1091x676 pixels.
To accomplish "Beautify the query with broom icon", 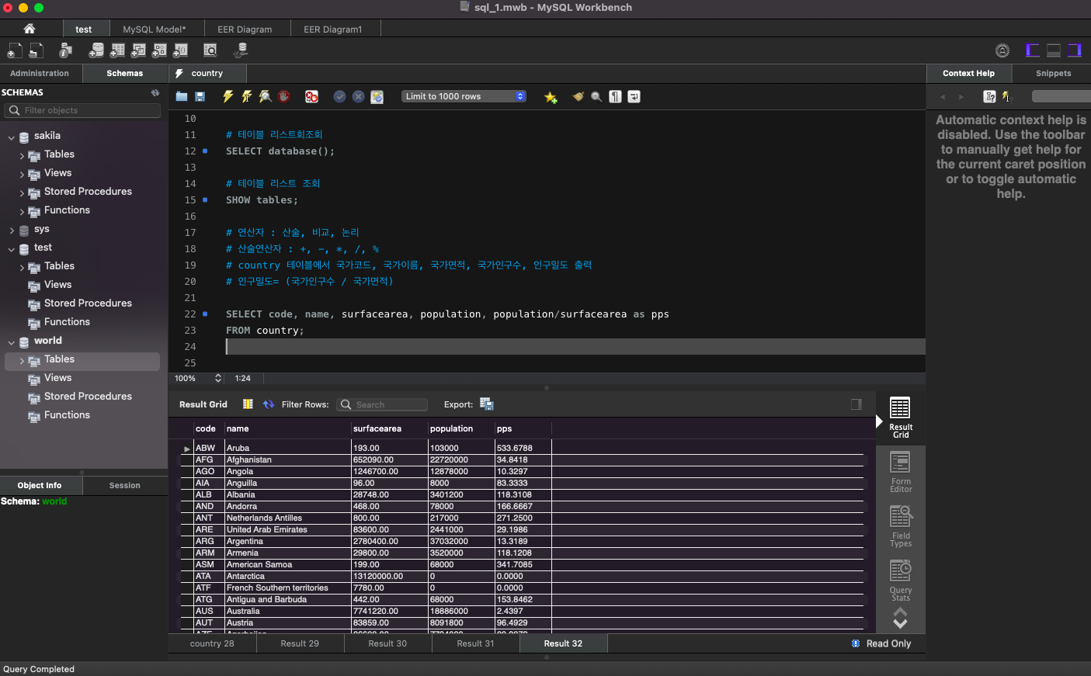I will click(x=578, y=97).
